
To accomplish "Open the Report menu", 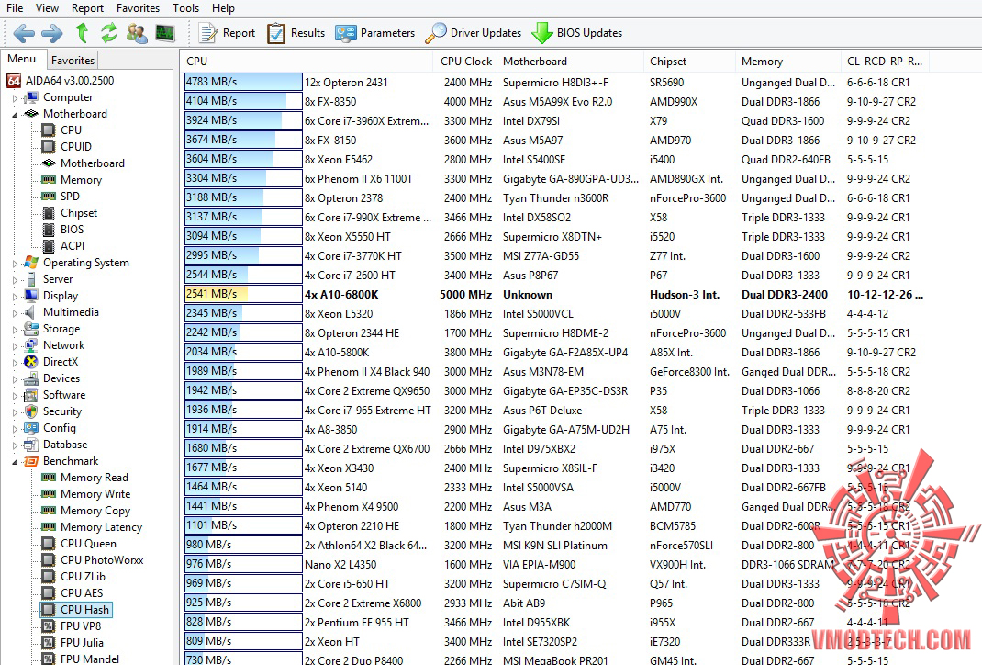I will (x=88, y=8).
